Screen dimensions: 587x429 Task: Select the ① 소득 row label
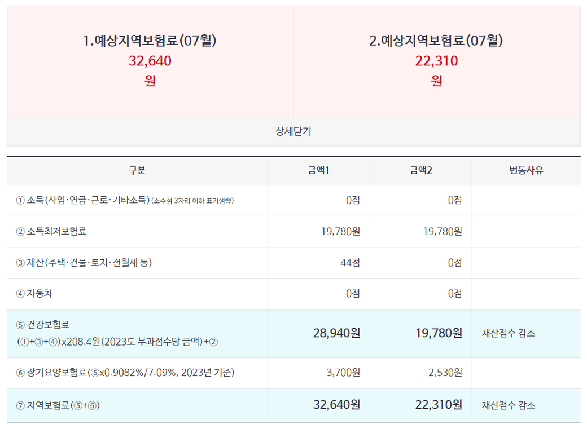pyautogui.click(x=82, y=200)
